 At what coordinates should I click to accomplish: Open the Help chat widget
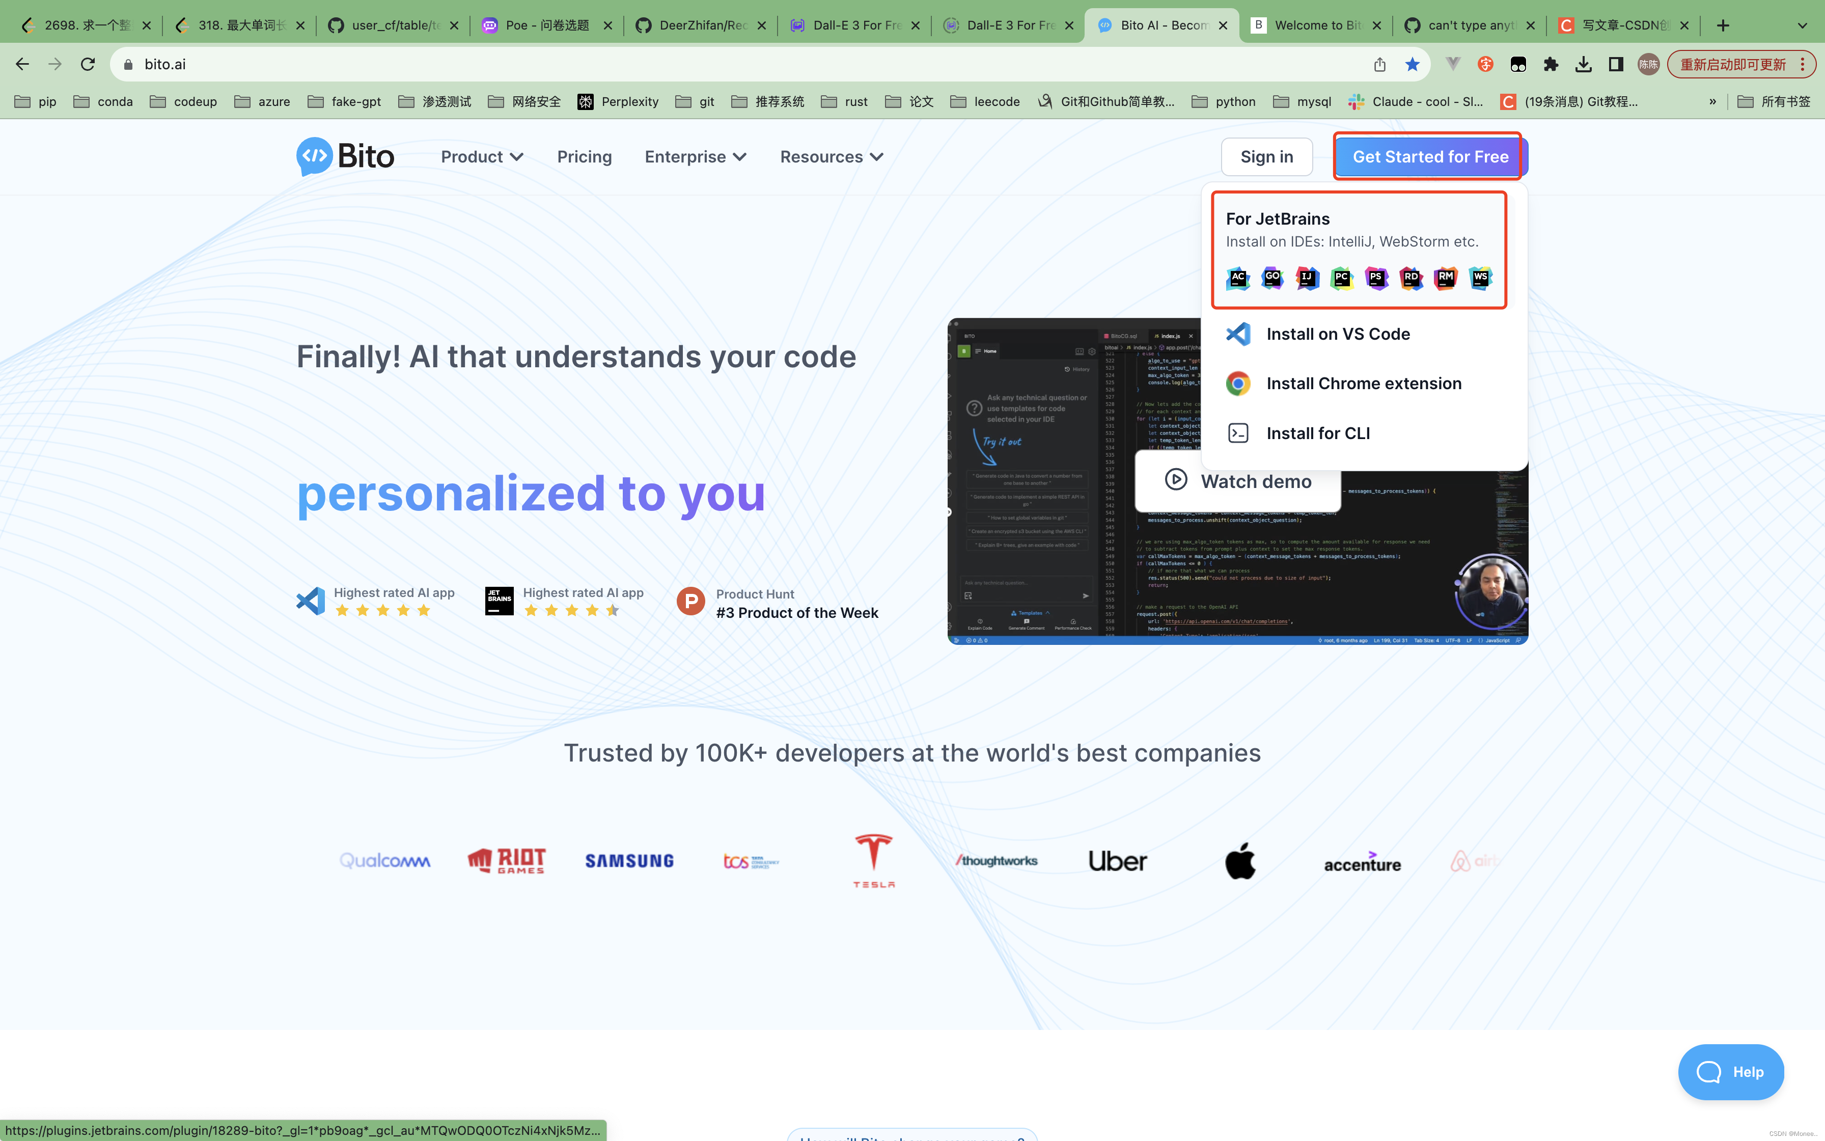click(x=1731, y=1072)
